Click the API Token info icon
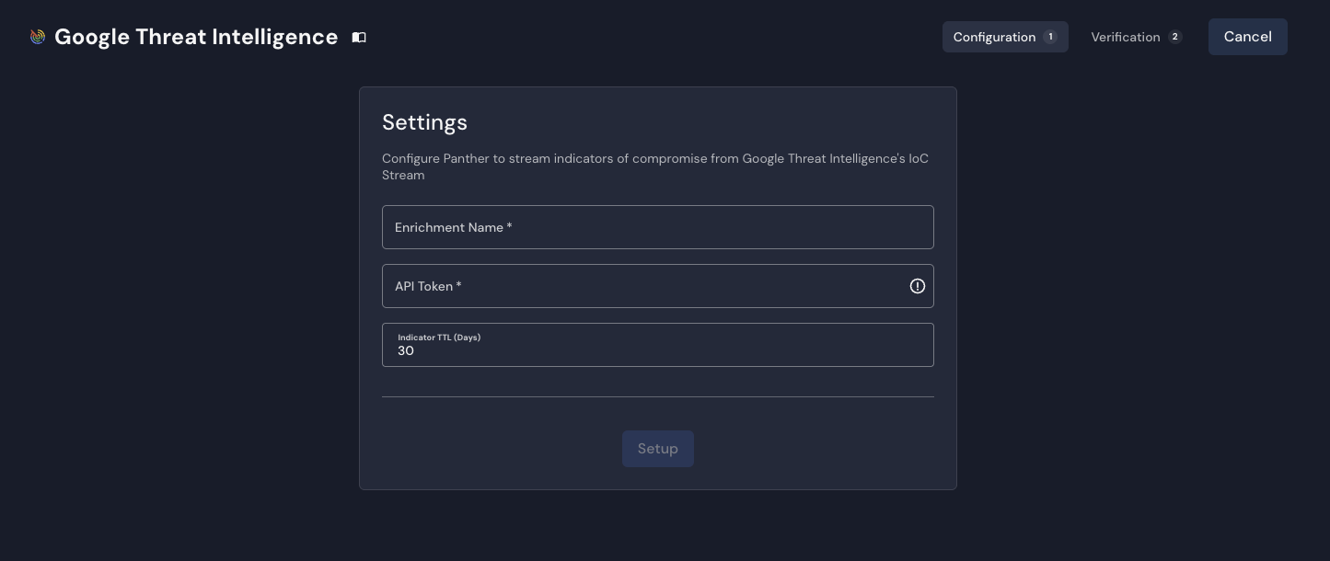 click(918, 286)
